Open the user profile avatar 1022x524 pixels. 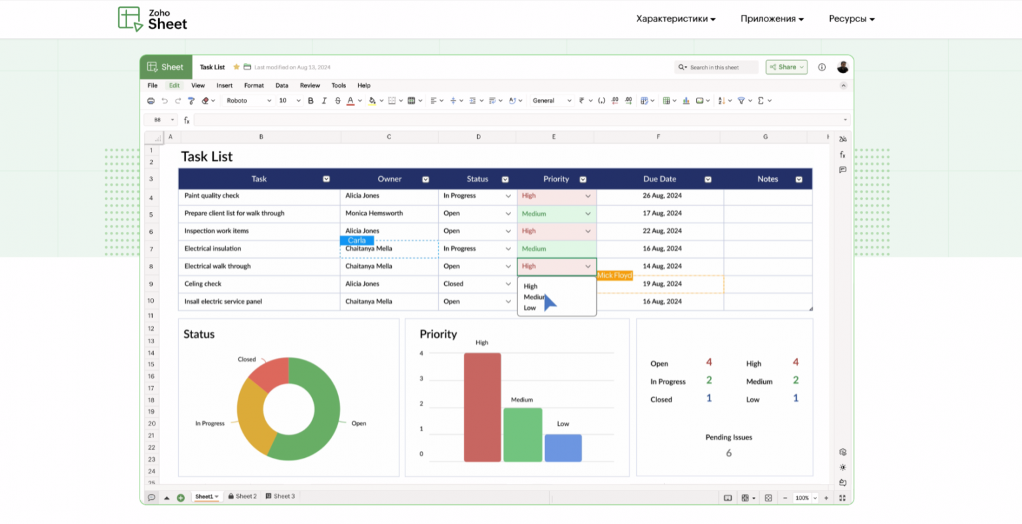pos(843,67)
